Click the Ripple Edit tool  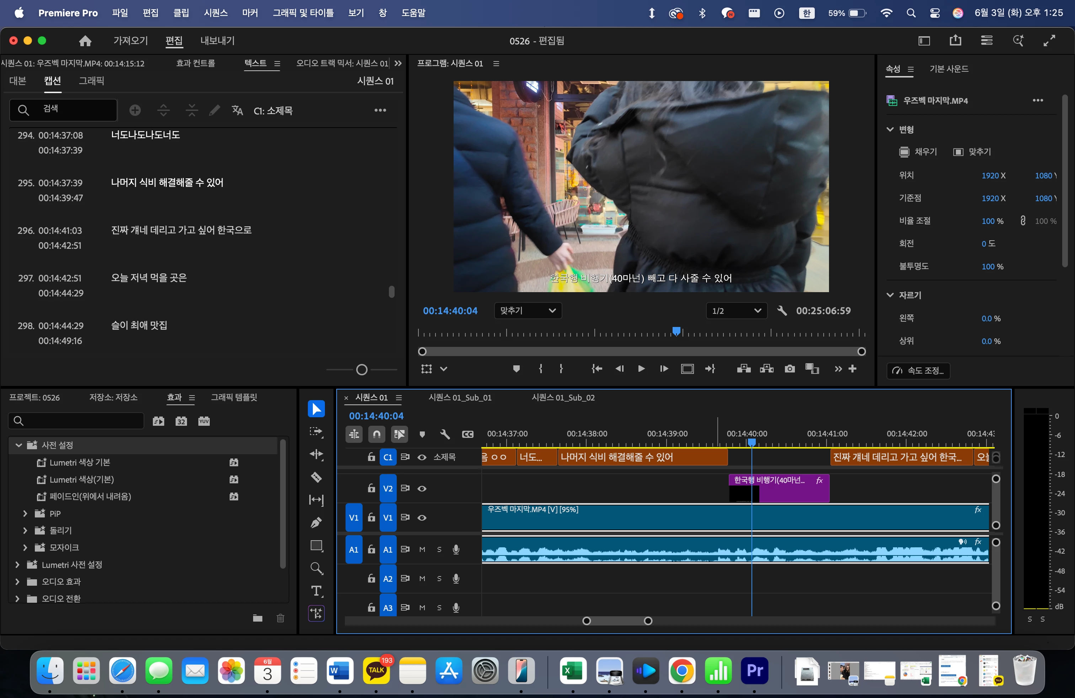coord(316,454)
